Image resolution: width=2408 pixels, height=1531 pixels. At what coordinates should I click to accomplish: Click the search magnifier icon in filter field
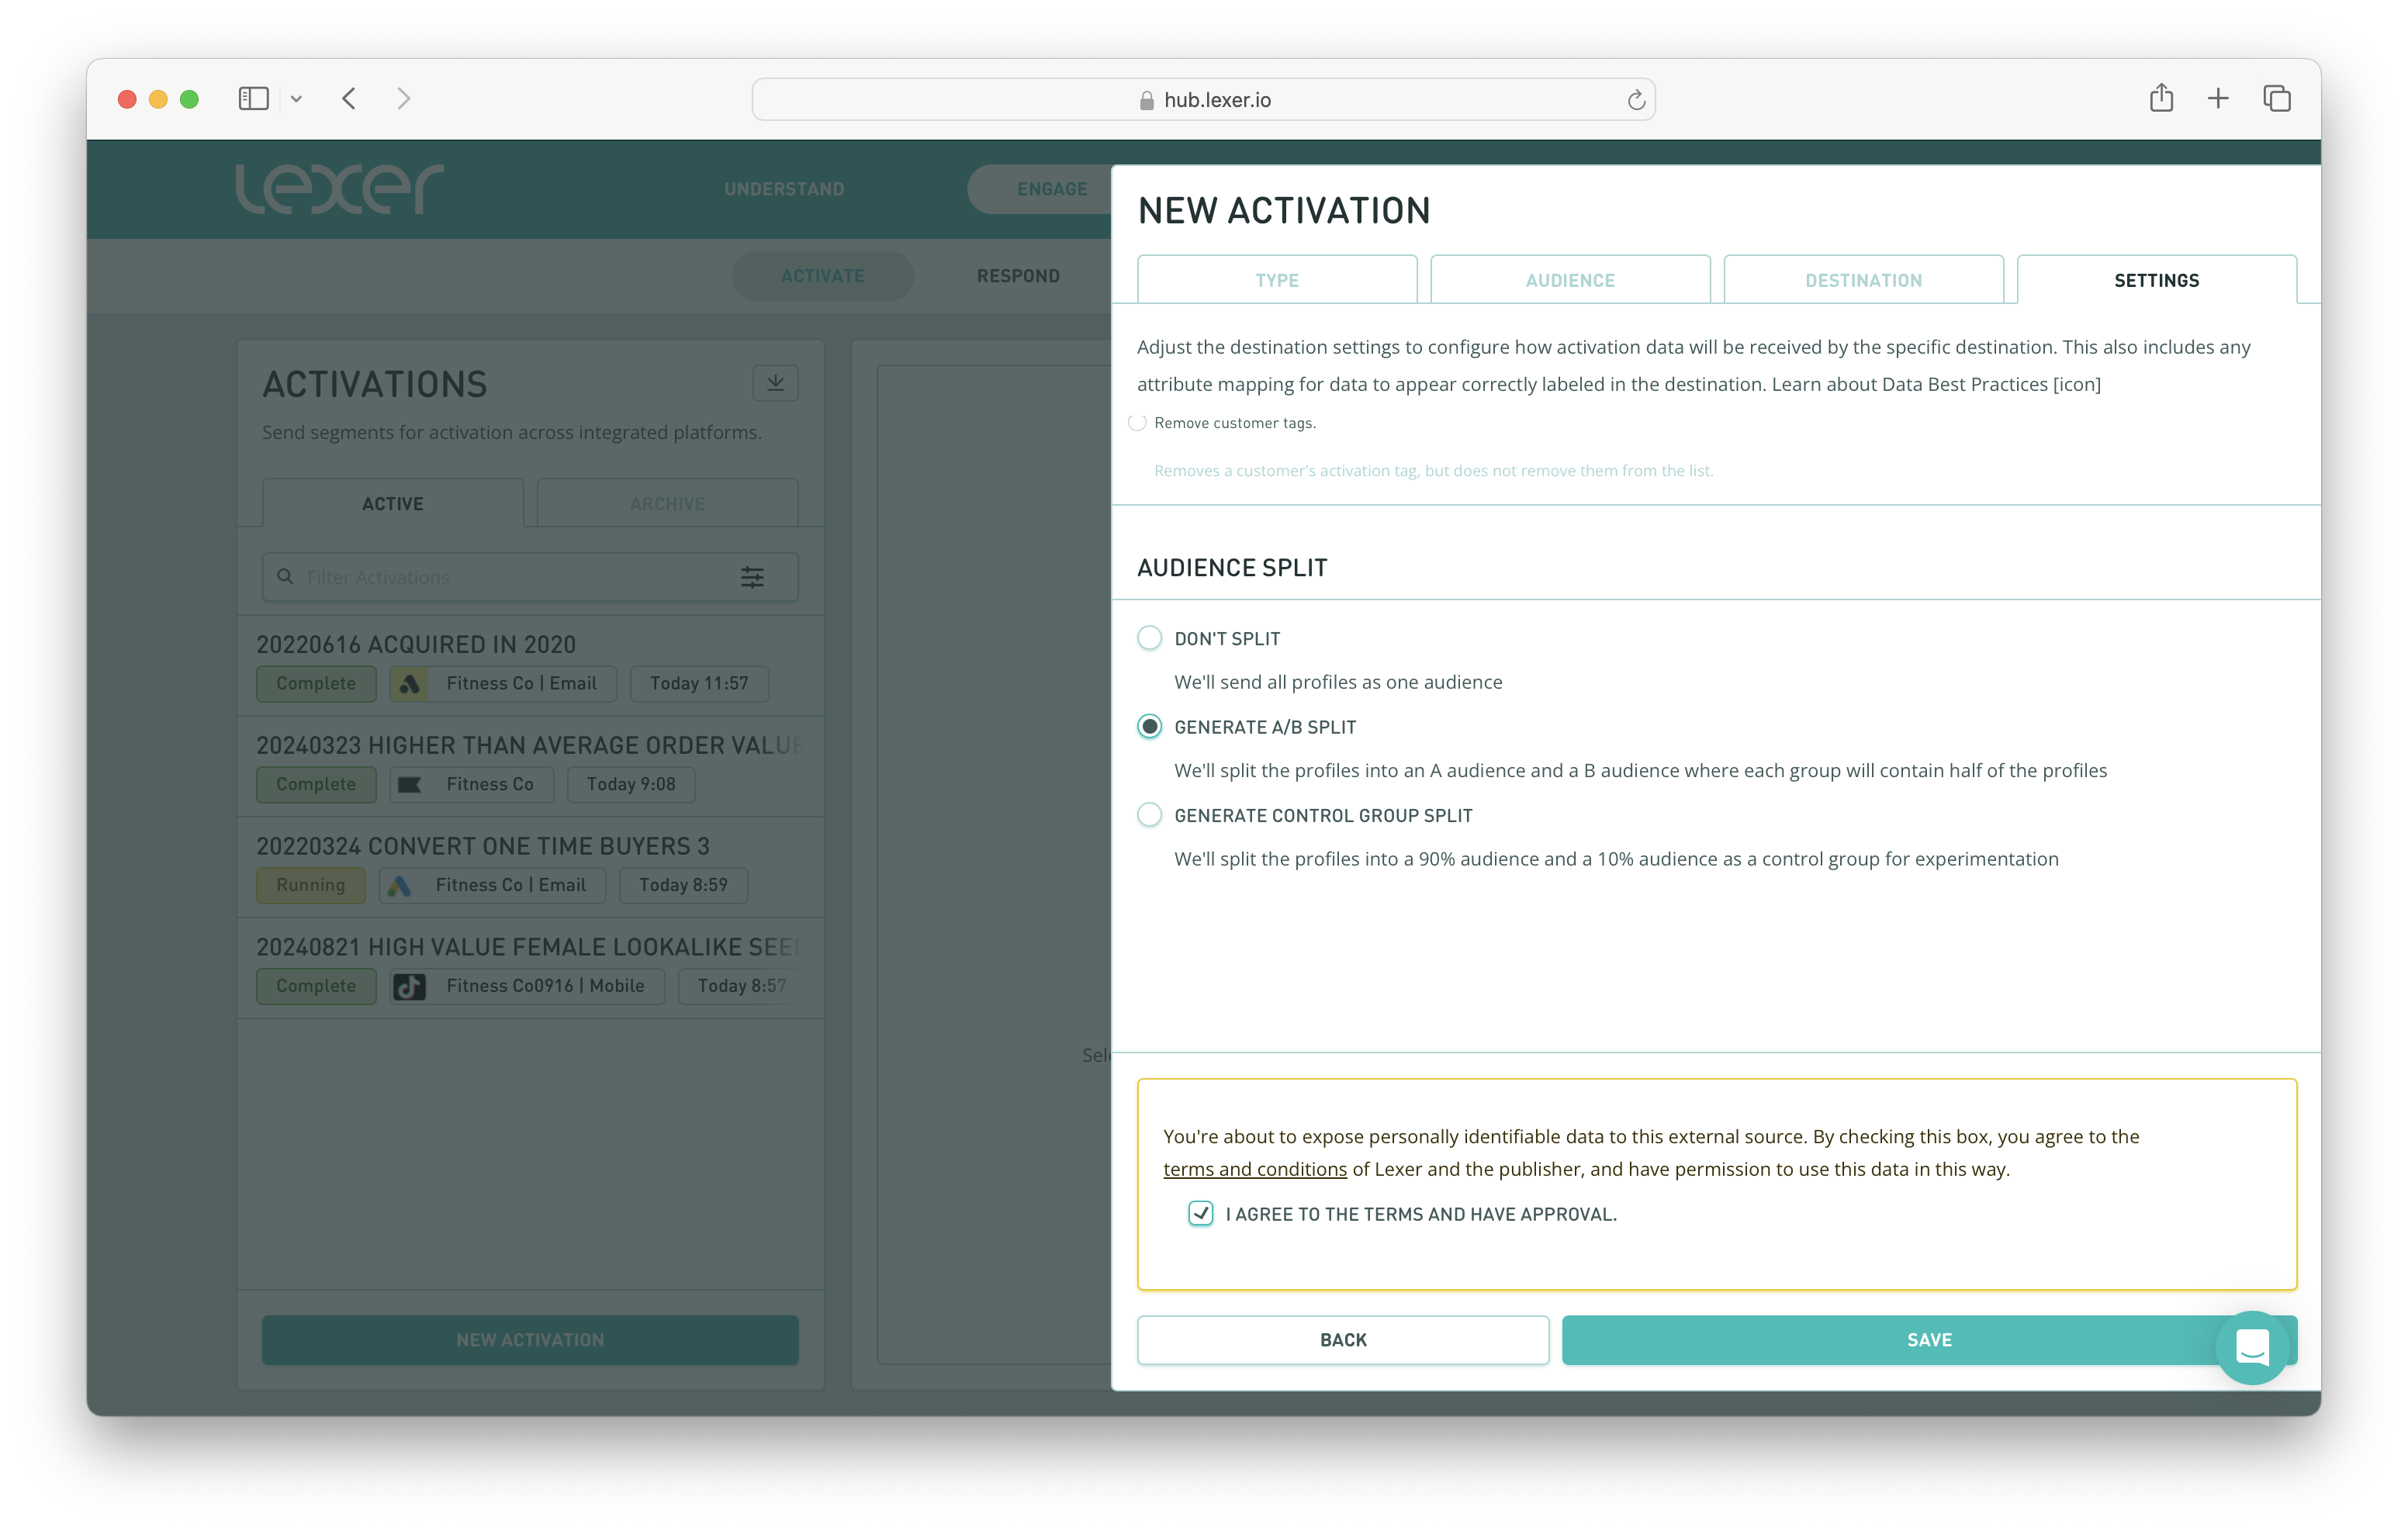tap(285, 577)
